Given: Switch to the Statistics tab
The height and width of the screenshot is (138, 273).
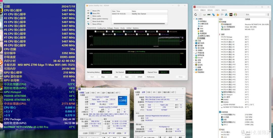Looking at the screenshot, I should (136, 28).
